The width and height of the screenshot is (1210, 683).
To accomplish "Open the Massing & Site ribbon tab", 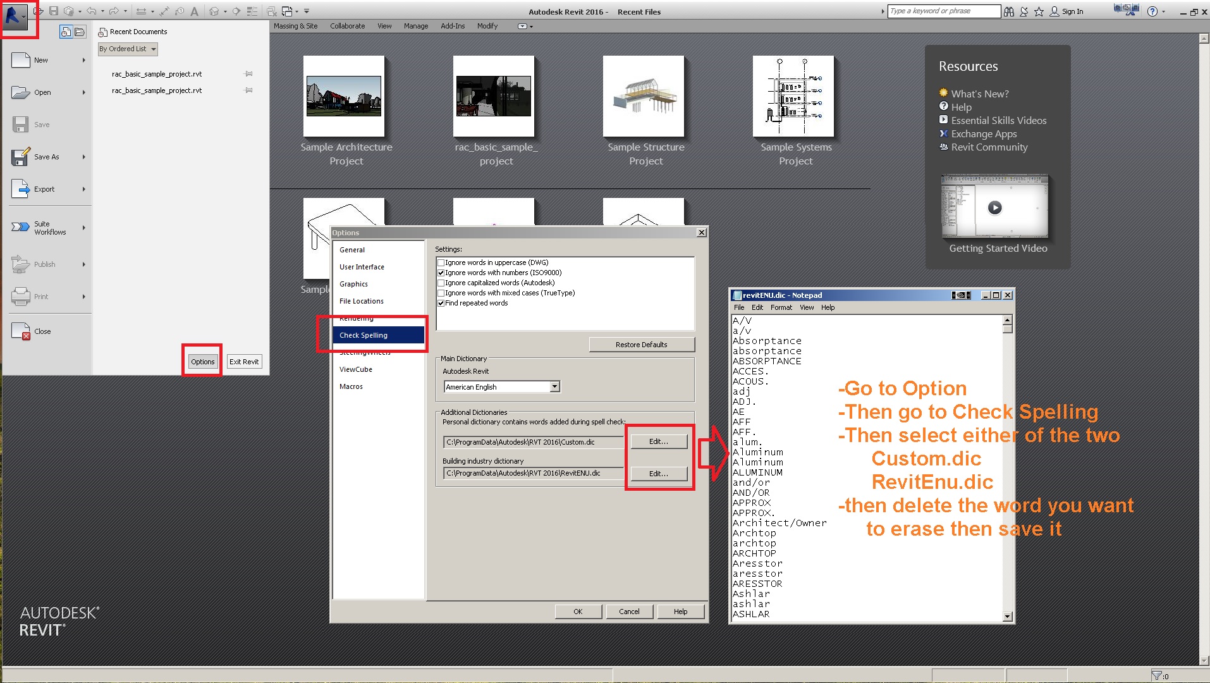I will [x=296, y=26].
